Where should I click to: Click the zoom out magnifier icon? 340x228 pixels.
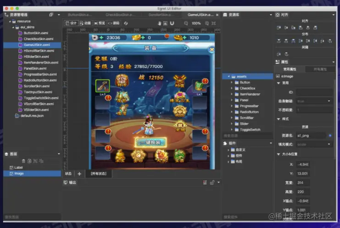point(186,23)
